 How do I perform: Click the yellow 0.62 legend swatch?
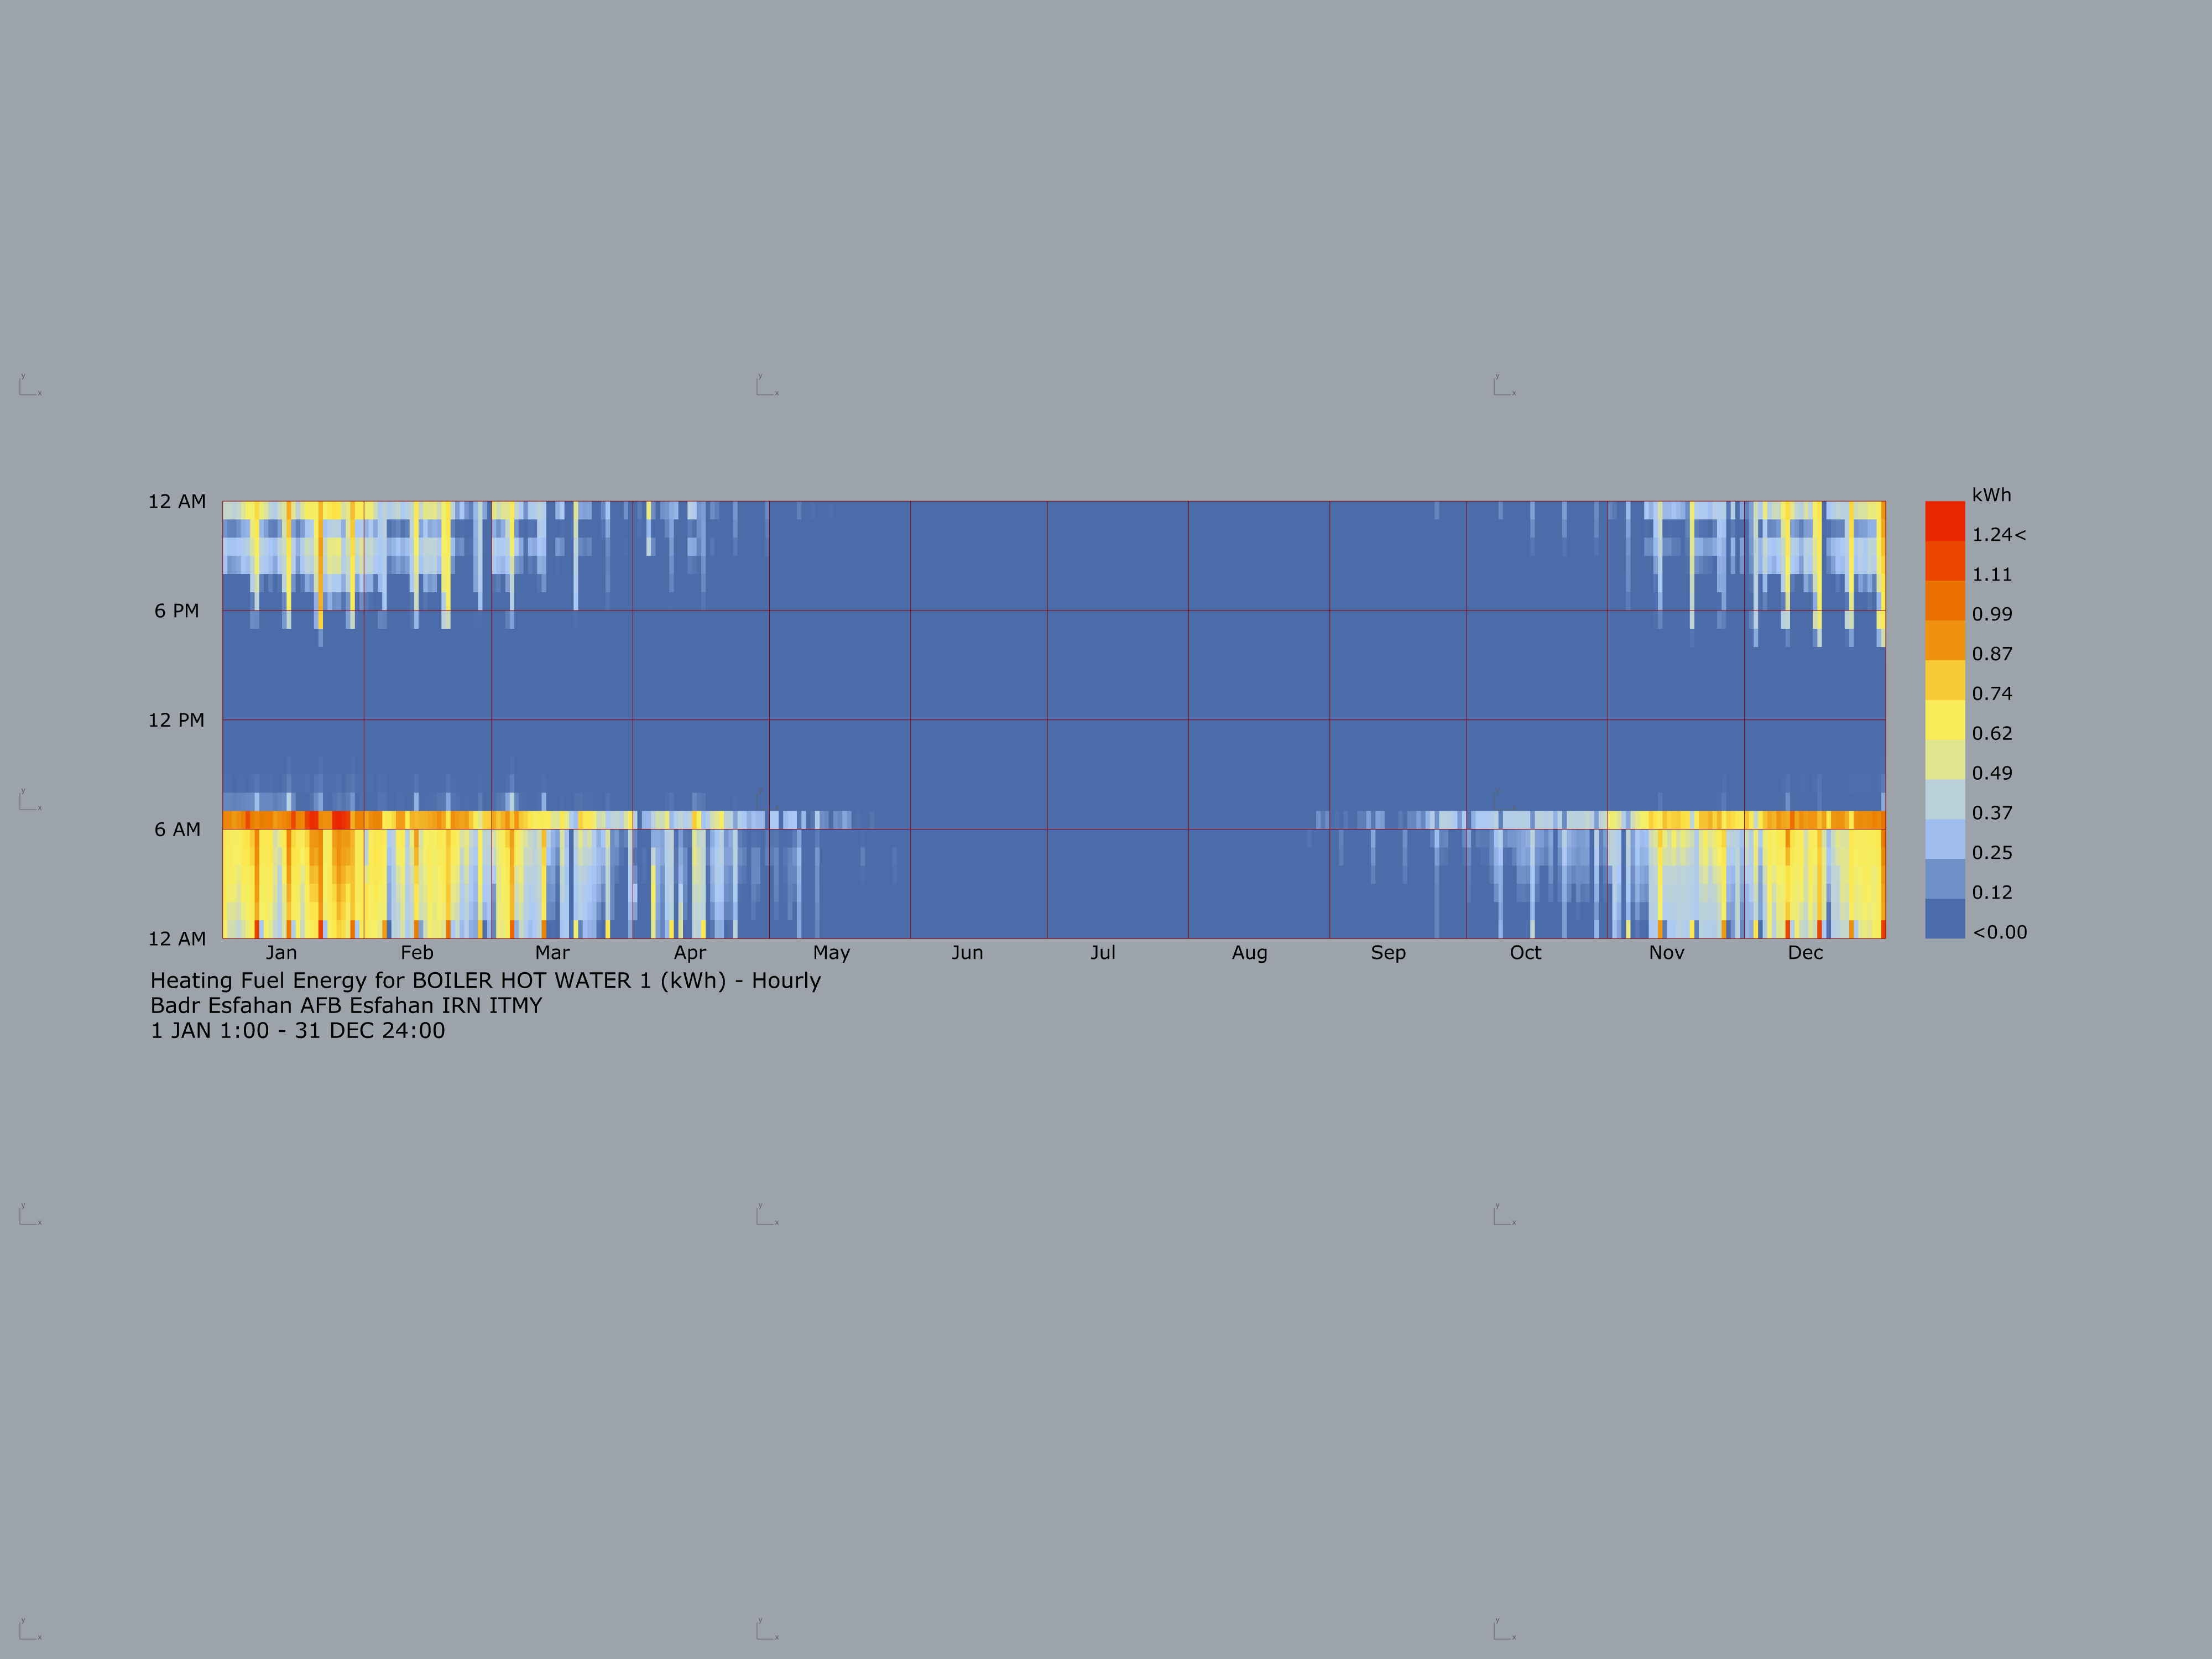click(1945, 720)
